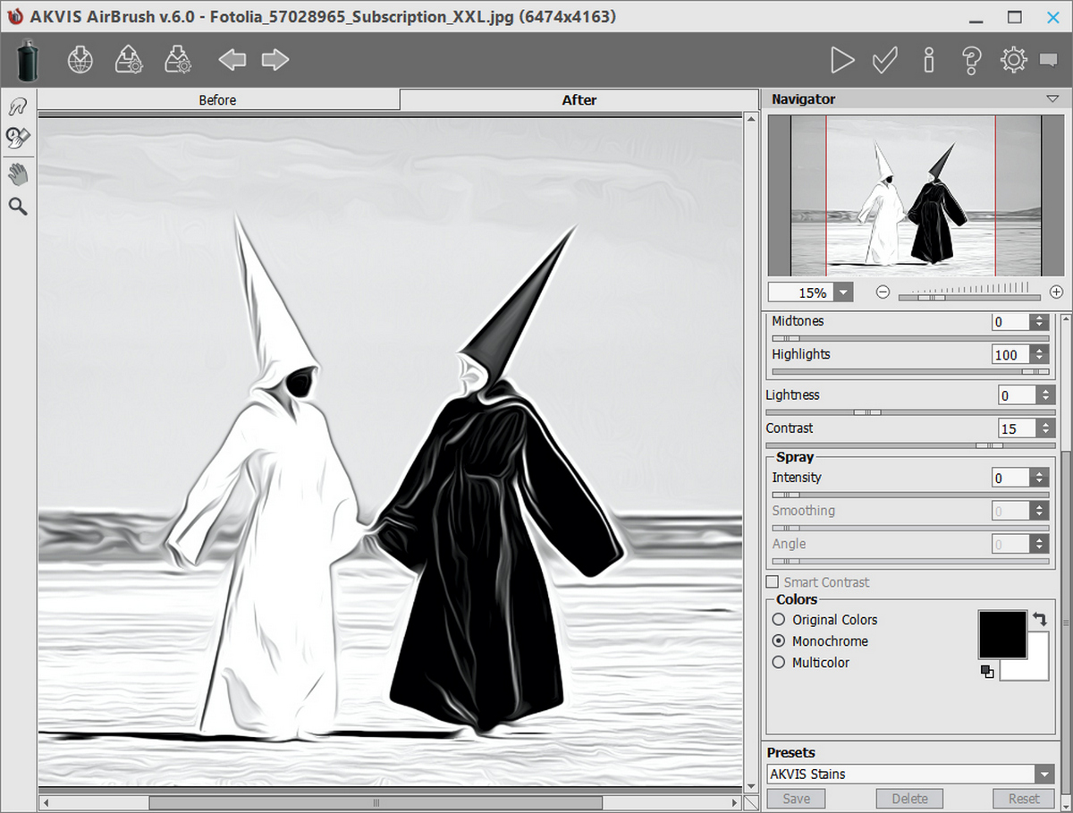Adjust Contrast value spinner arrows
This screenshot has height=813, width=1073.
[x=1045, y=429]
